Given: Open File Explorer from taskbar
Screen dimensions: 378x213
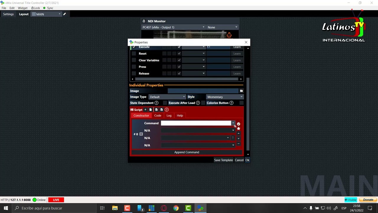Looking at the screenshot, I should [x=115, y=208].
